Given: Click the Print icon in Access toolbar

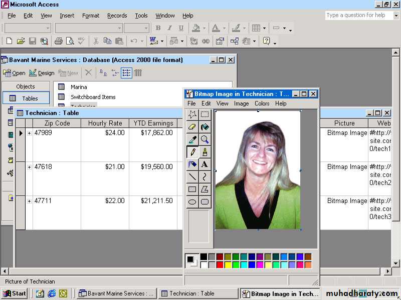Looking at the screenshot, I should [x=59, y=41].
